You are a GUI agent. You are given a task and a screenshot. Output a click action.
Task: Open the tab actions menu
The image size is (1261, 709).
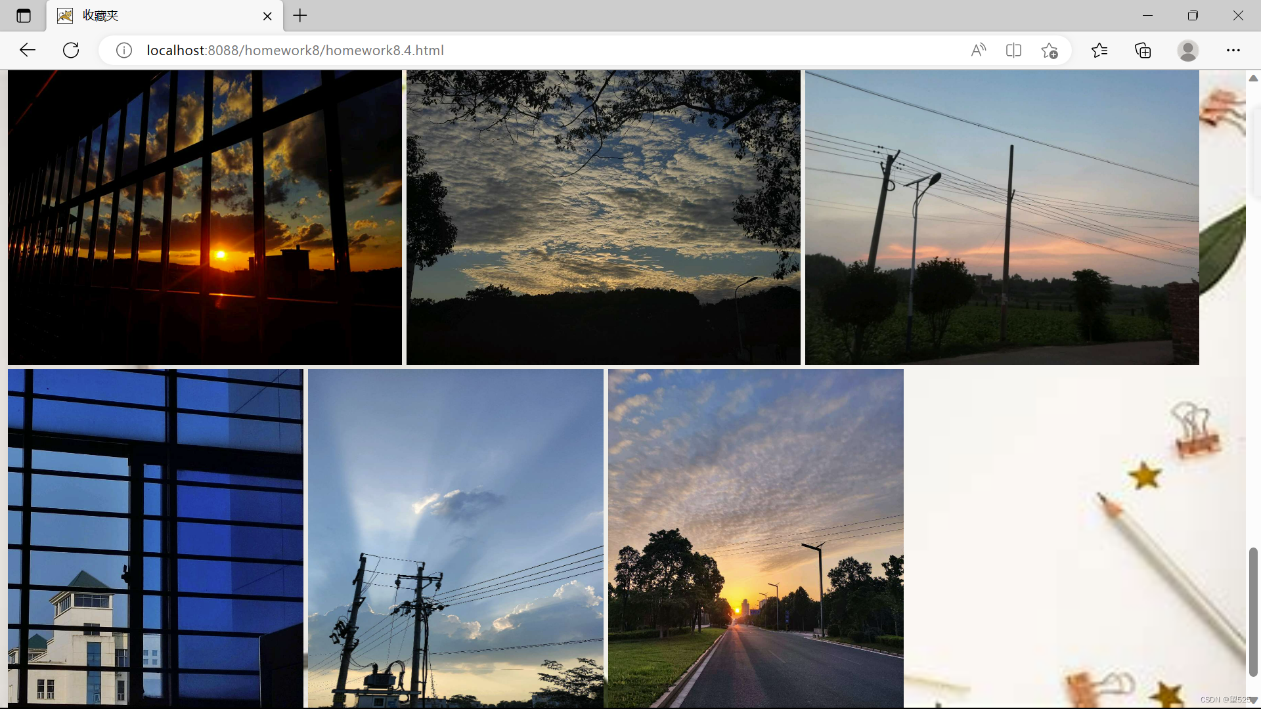pyautogui.click(x=24, y=16)
